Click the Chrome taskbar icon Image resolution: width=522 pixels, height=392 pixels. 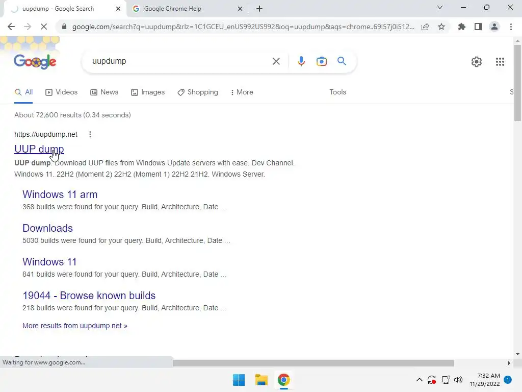tap(283, 380)
